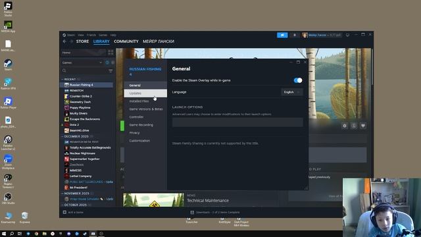Screen dimensions: 421x237
Task: Open the View menu in the menu bar
Action: click(x=81, y=35)
